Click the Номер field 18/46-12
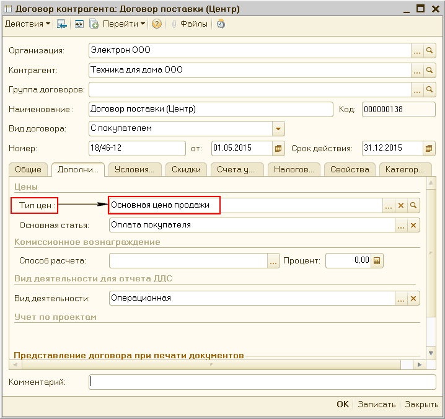Screen dimensions: 445x419 tap(137, 149)
